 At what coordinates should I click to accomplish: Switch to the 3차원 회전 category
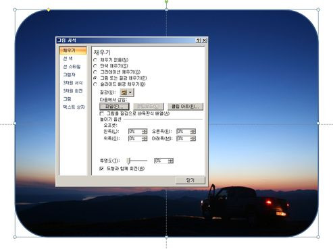[x=73, y=91]
